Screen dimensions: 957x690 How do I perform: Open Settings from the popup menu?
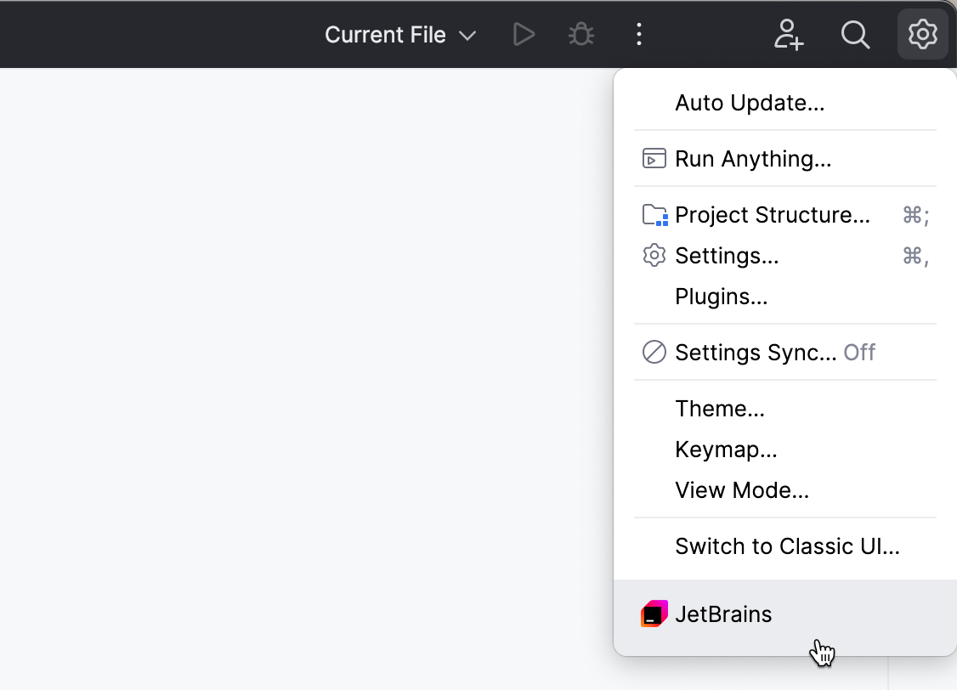click(x=727, y=256)
